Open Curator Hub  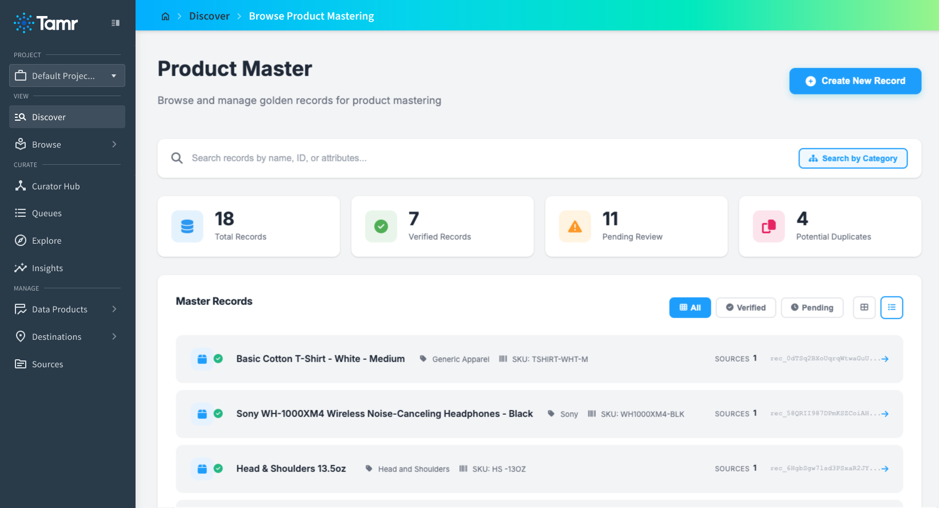click(67, 186)
